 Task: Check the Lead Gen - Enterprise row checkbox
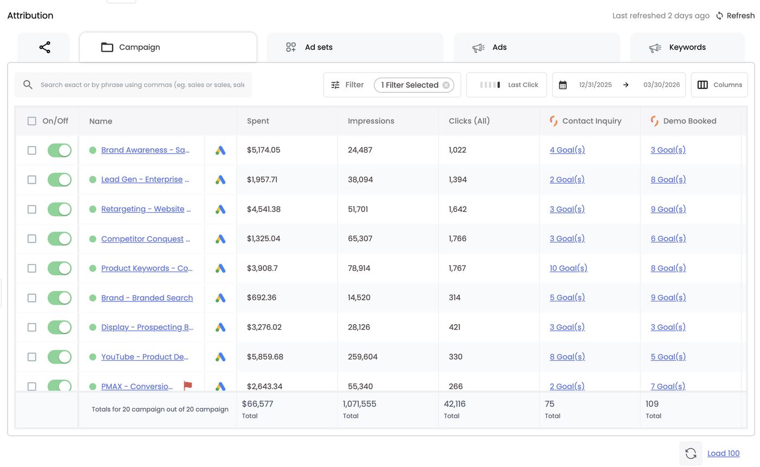coord(32,180)
